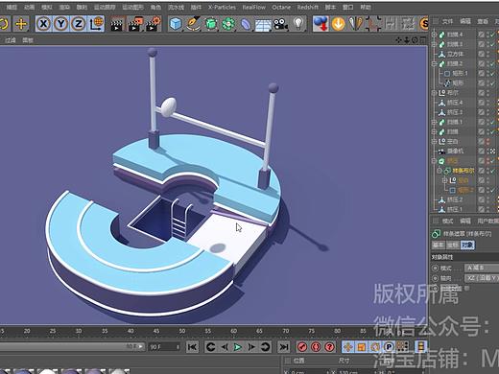Toggle rotation keying icon
The width and height of the screenshot is (499, 374).
[375, 347]
